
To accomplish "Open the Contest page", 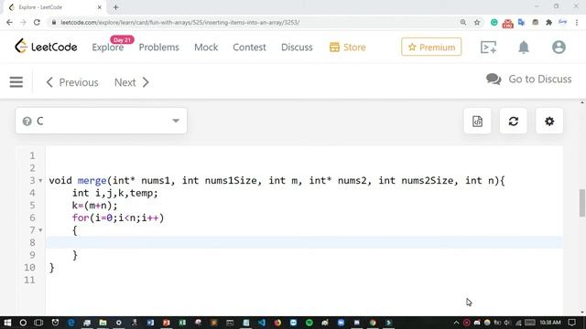I will pyautogui.click(x=249, y=48).
